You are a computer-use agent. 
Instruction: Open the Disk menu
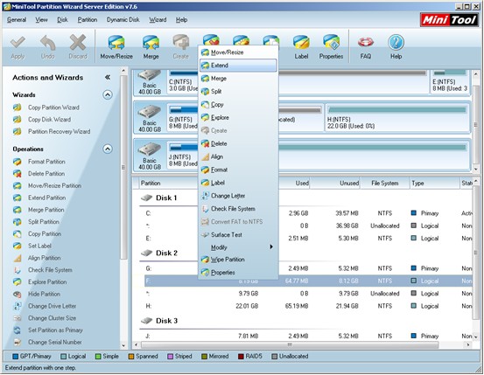(x=62, y=20)
